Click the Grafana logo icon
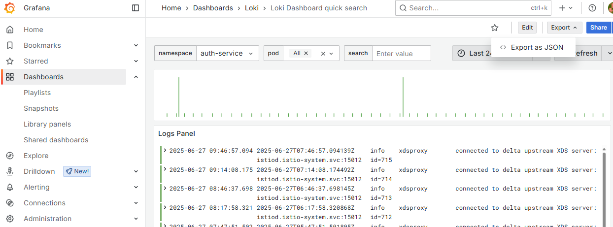This screenshot has height=227, width=613. coord(10,8)
